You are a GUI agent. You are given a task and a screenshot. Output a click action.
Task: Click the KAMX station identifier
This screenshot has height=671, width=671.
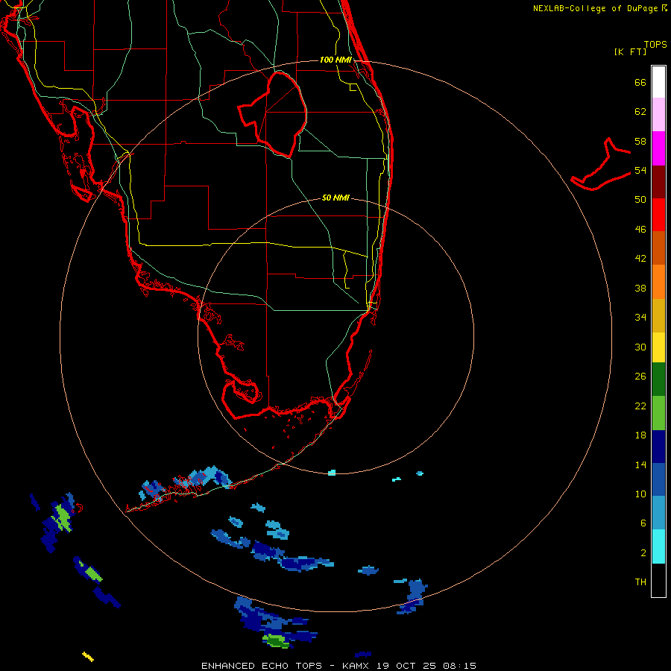357,666
